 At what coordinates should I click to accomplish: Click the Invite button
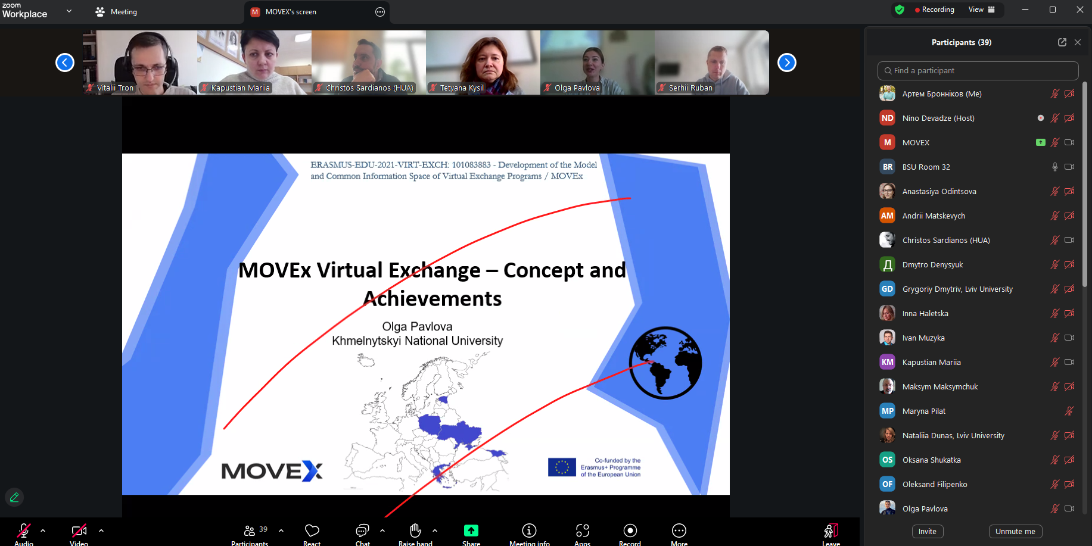tap(927, 531)
